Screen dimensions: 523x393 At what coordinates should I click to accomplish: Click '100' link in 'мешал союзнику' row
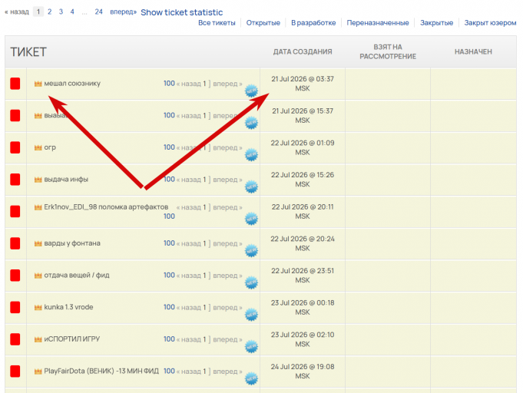(x=169, y=84)
